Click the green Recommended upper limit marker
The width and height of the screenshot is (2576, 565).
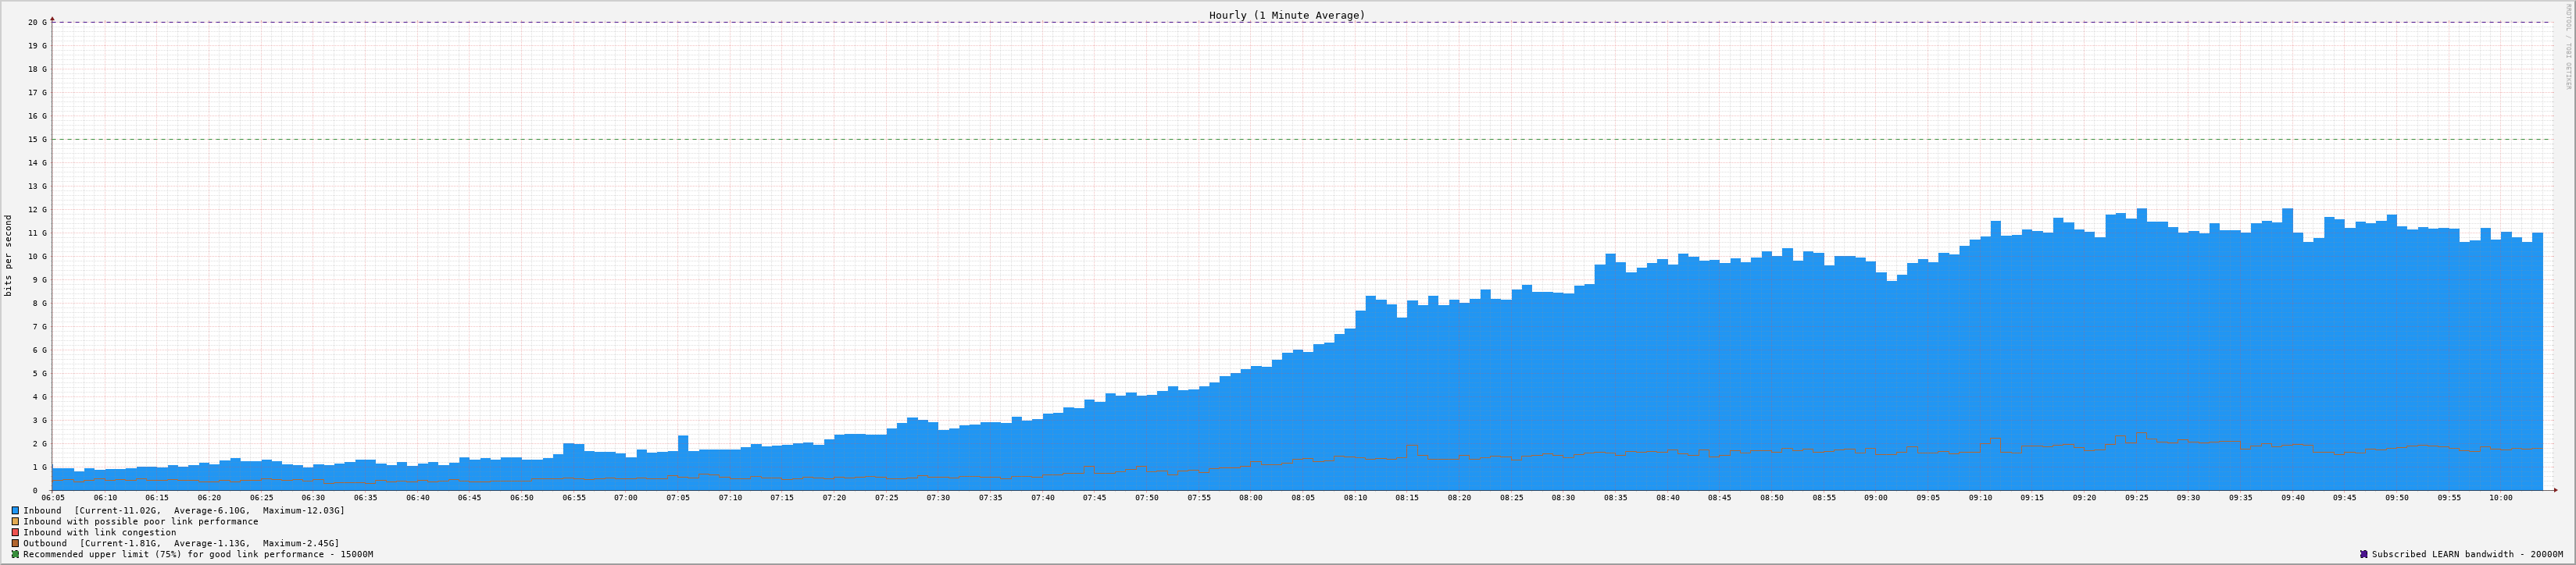[x=15, y=554]
